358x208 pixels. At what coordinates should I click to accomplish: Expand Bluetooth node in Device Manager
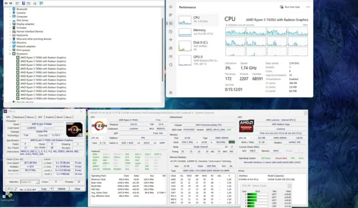(x=10, y=9)
